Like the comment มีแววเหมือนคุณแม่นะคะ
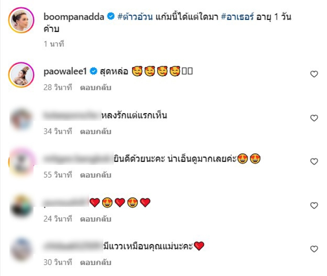Viewport: 327px width, 276px height. 314,249
